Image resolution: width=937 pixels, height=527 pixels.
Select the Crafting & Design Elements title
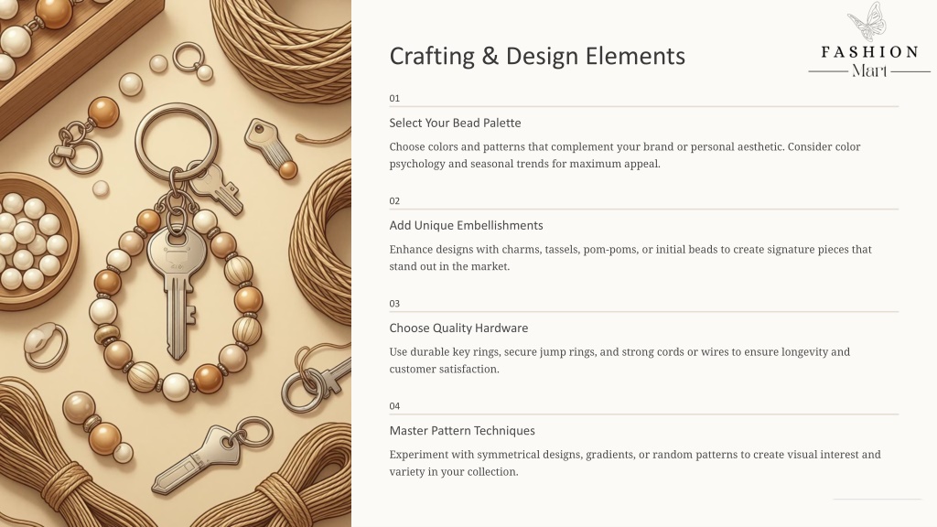click(537, 56)
